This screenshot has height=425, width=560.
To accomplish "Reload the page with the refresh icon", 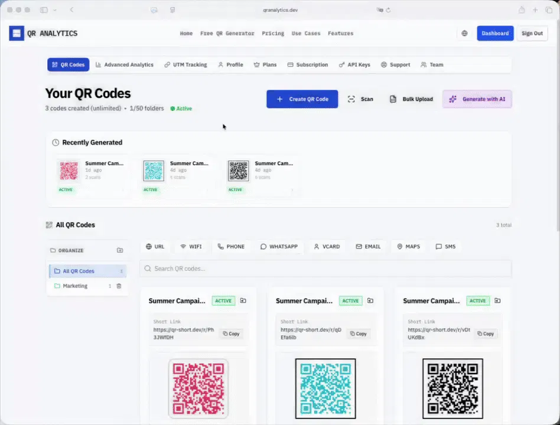I will (388, 10).
